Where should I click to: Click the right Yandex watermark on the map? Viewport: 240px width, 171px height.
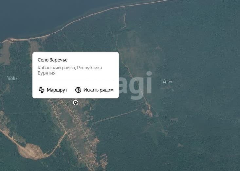coord(167,81)
